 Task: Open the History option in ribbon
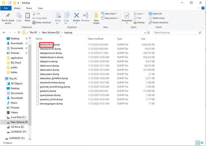pyautogui.click(x=140, y=22)
